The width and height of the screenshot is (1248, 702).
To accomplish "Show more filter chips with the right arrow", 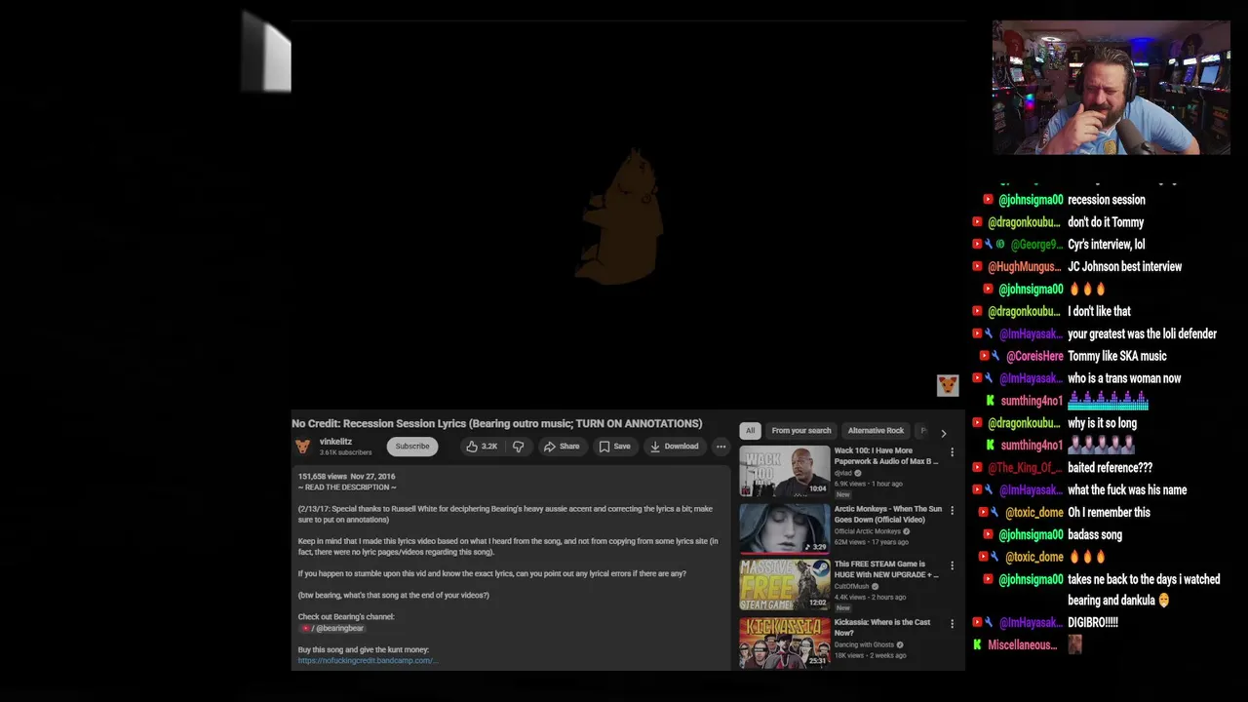I will click(x=943, y=432).
